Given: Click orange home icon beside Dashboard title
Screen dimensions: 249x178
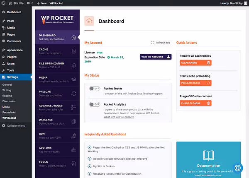Looking at the screenshot, I should pyautogui.click(x=89, y=21).
